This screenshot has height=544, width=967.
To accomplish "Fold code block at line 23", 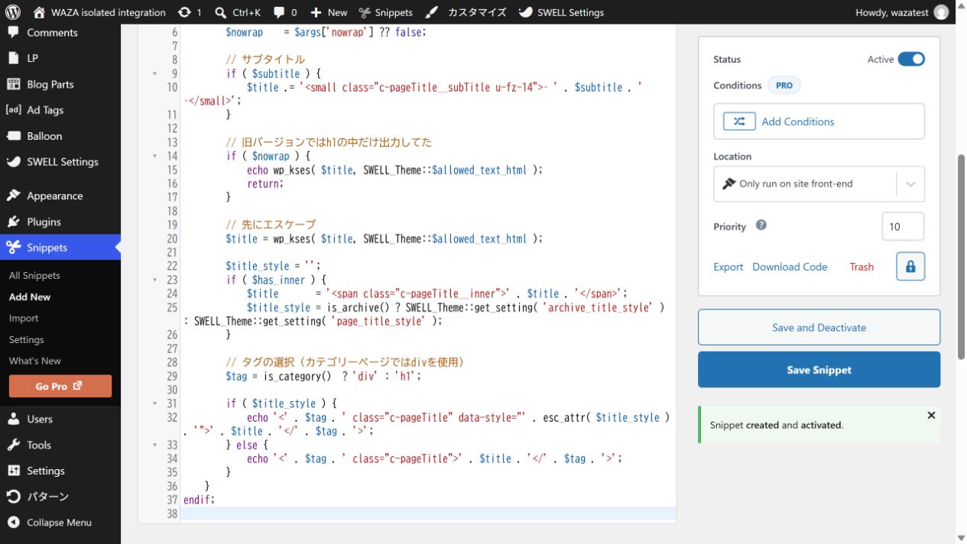I will [155, 280].
